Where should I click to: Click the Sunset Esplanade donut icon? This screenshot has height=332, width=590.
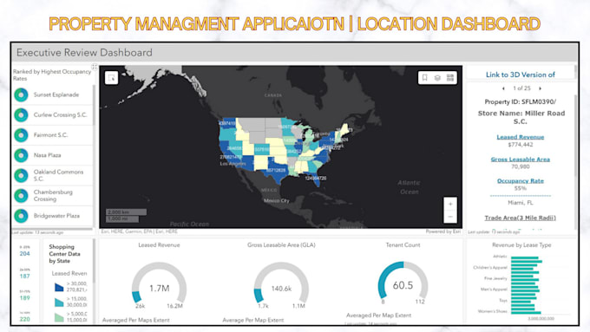pyautogui.click(x=21, y=94)
